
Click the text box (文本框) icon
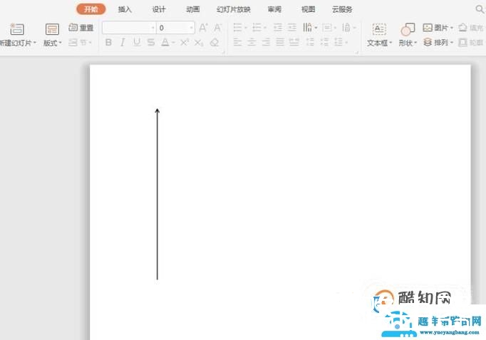point(379,29)
